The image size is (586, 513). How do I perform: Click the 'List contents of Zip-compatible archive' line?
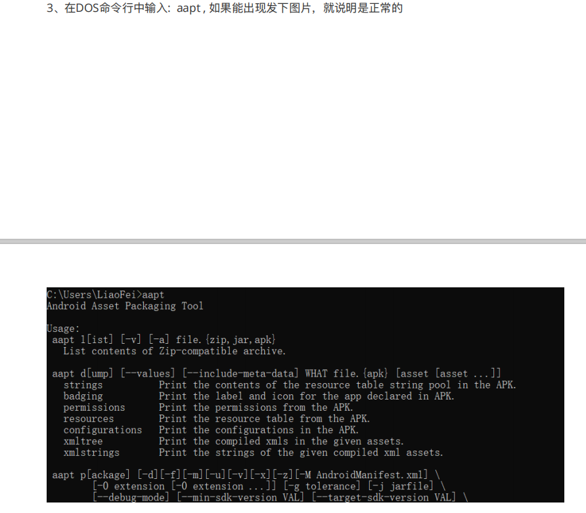[x=174, y=351]
